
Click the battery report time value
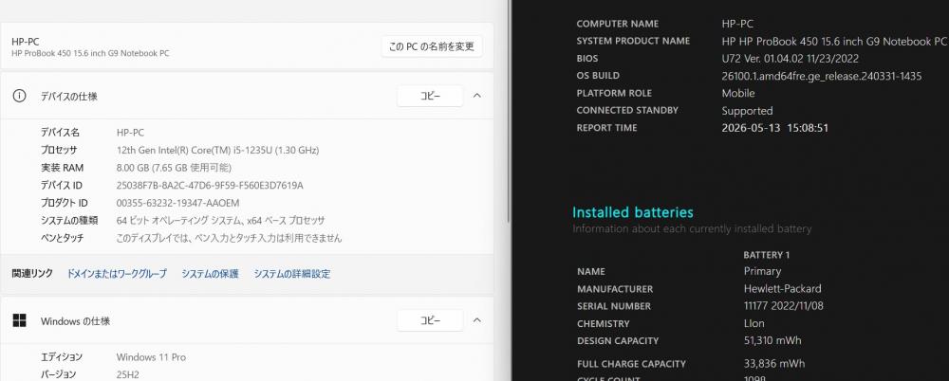pos(775,128)
